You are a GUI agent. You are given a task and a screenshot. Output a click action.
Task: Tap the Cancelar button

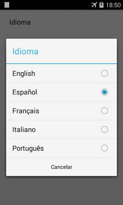61,167
